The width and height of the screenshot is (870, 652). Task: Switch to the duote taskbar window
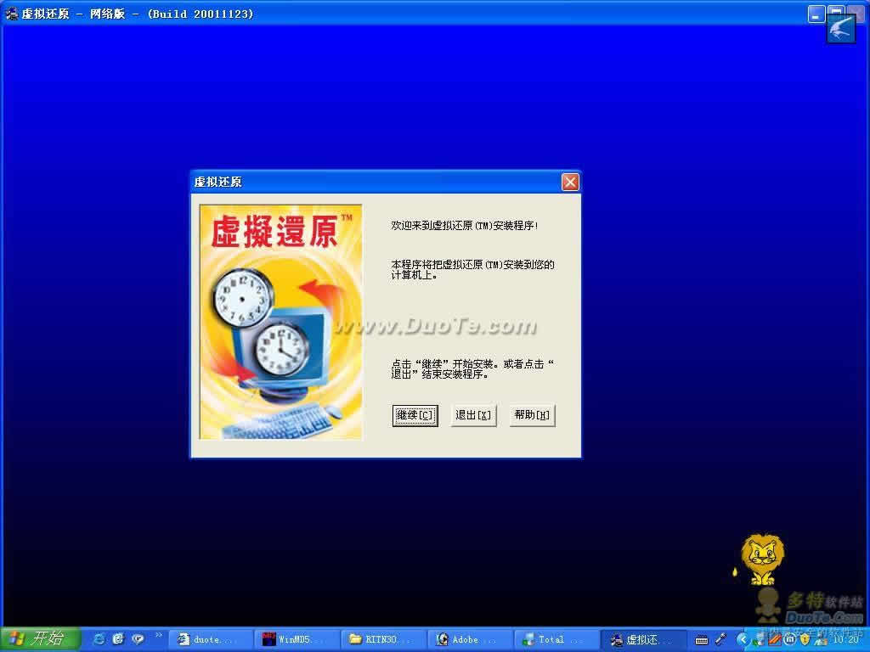pos(211,640)
